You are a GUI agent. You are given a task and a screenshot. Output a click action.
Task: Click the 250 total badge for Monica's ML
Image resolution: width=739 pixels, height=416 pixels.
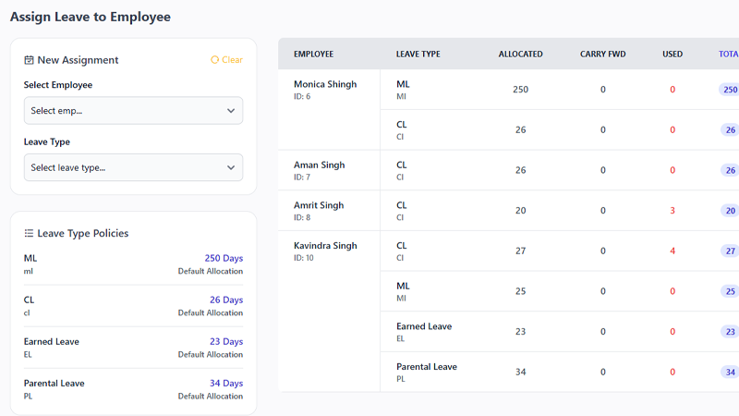point(730,90)
